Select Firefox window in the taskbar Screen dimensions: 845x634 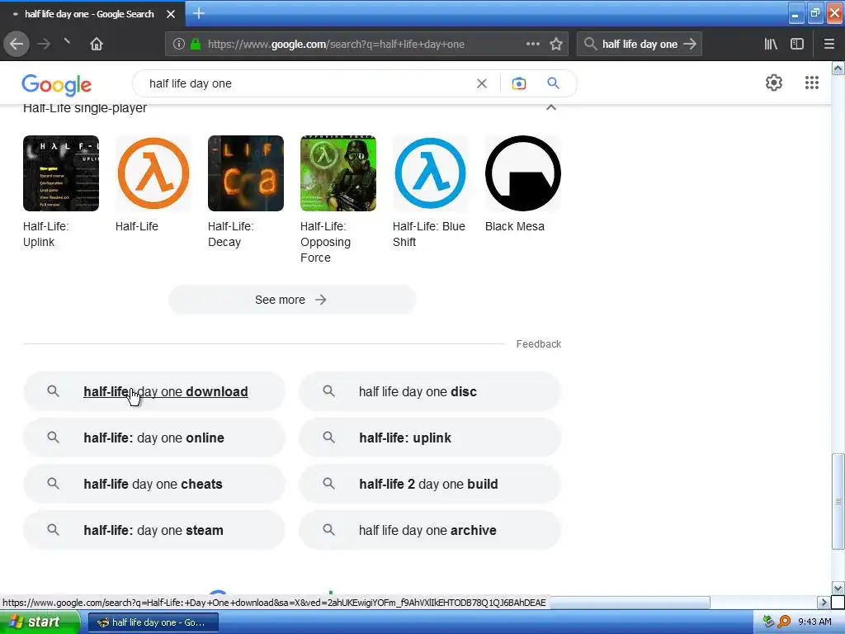tap(153, 622)
